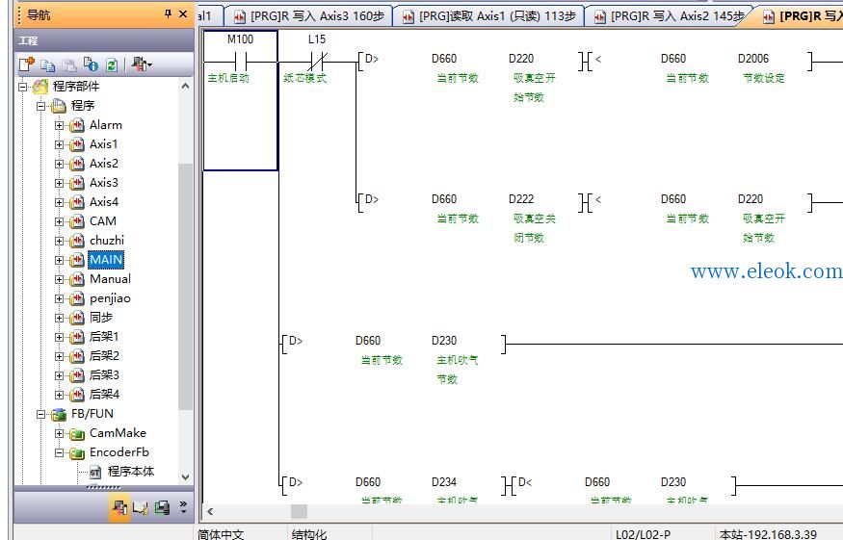Viewport: 843px width, 540px height.
Task: Collapse the 程序 folder node
Action: click(x=40, y=106)
